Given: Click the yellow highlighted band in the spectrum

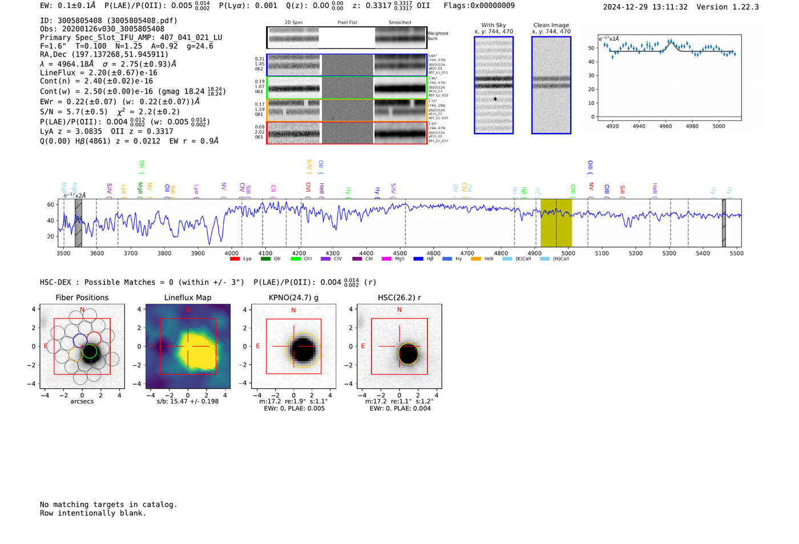Looking at the screenshot, I should tap(556, 223).
